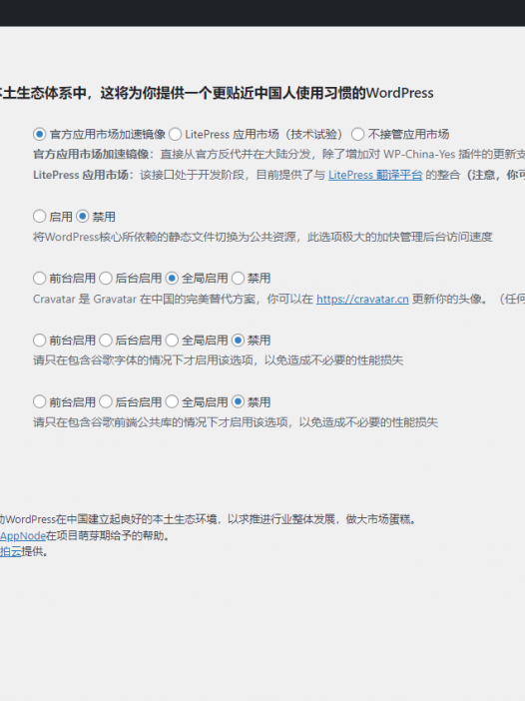Screen dimensions: 525x701
Task: Pick 后台启用 in the 谷歌字体 row
Action: [106, 341]
